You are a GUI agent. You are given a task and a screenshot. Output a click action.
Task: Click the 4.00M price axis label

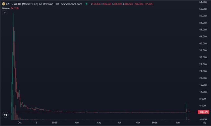203,106
